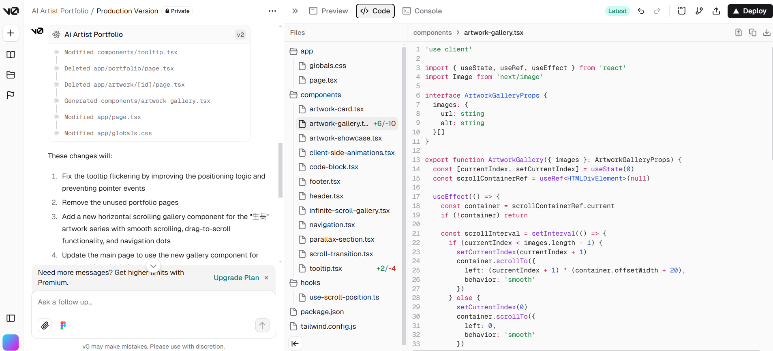Attach a file with paperclip icon
773x351 pixels.
tap(45, 325)
